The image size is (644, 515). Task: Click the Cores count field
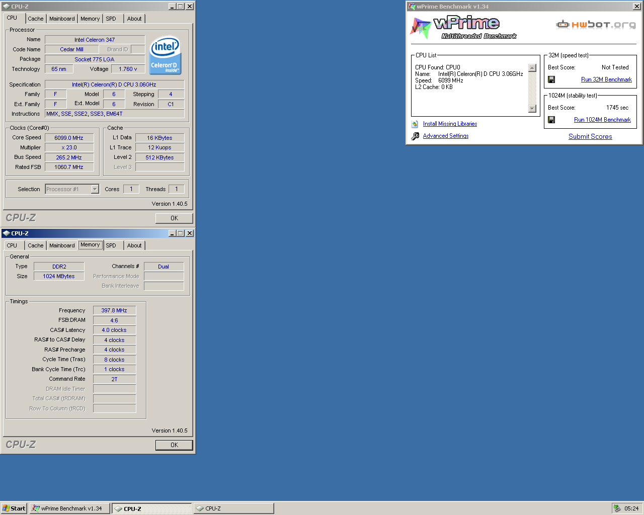pyautogui.click(x=131, y=189)
